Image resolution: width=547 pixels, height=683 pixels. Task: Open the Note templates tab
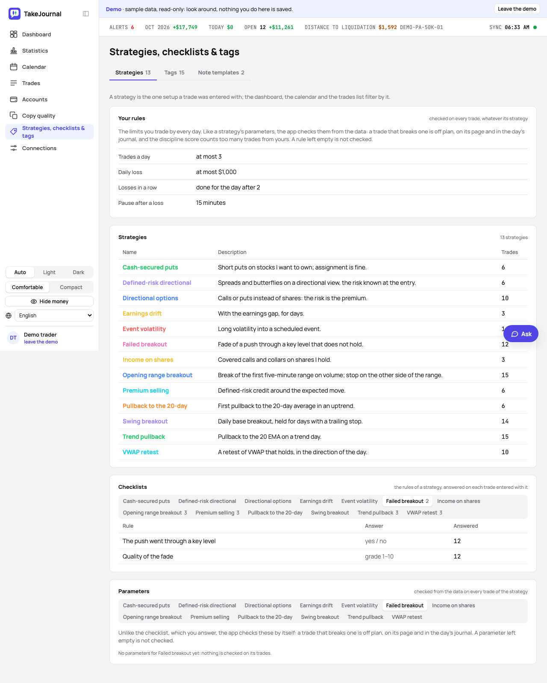click(x=221, y=73)
